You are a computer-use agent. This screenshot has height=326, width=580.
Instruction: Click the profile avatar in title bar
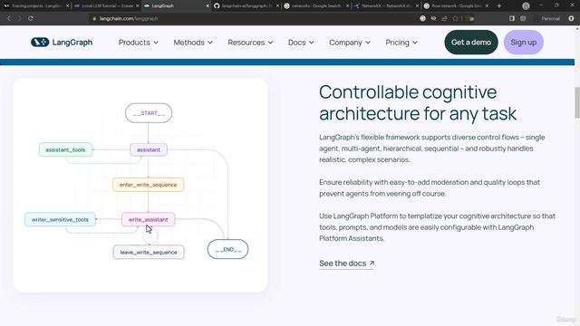pyautogui.click(x=526, y=6)
